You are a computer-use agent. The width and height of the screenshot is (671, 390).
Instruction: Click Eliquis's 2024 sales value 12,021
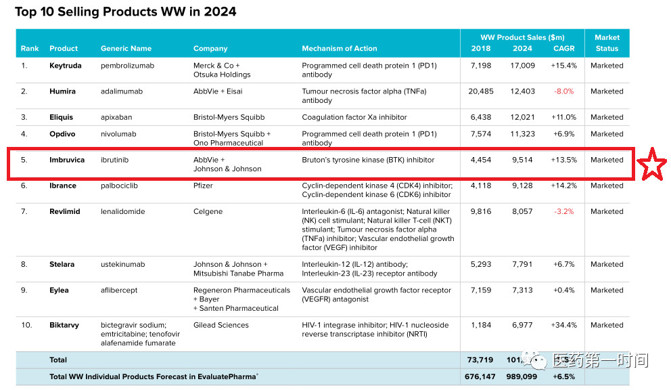coord(522,117)
